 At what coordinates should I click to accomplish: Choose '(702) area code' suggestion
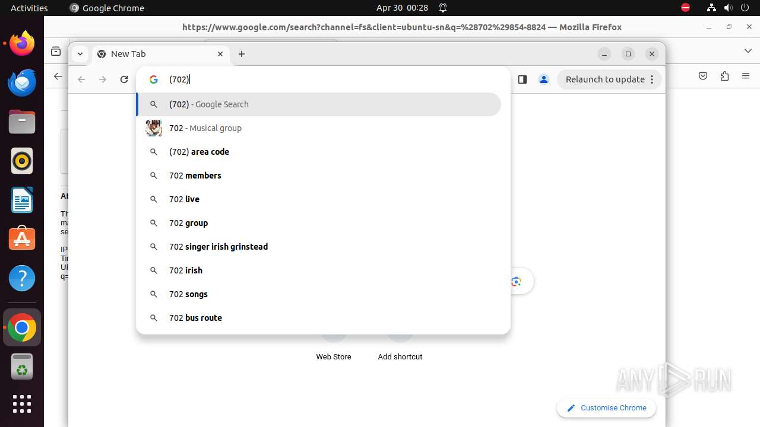(x=319, y=152)
